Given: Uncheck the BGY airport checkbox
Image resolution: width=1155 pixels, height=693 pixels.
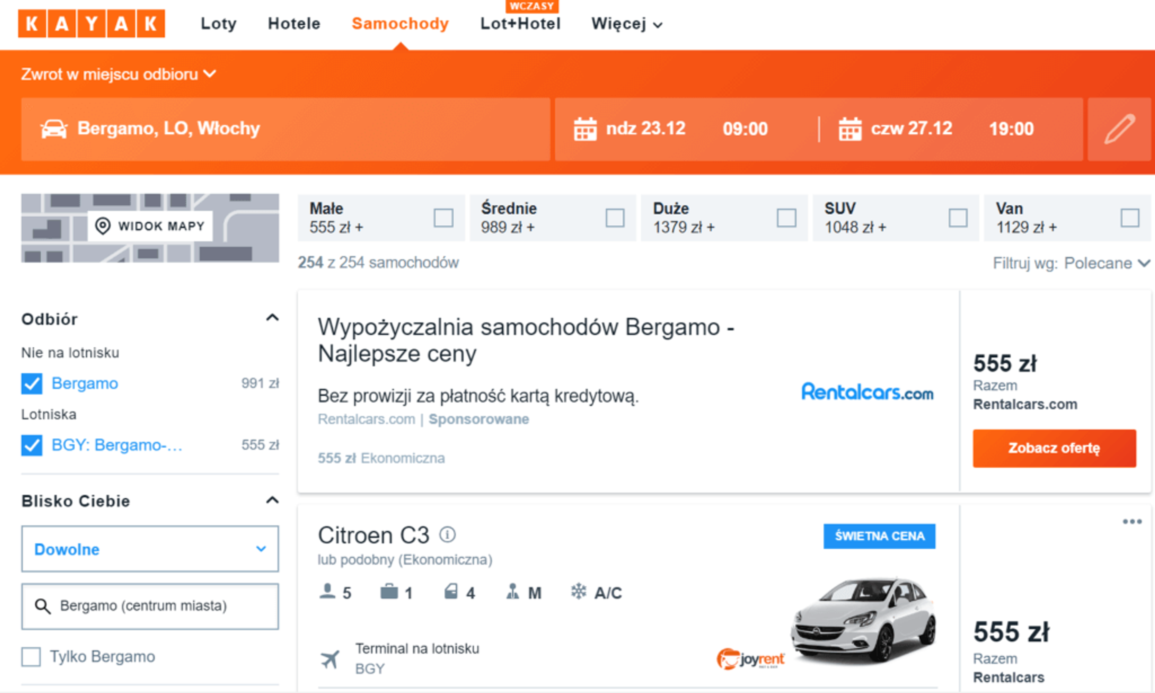Looking at the screenshot, I should pos(32,445).
